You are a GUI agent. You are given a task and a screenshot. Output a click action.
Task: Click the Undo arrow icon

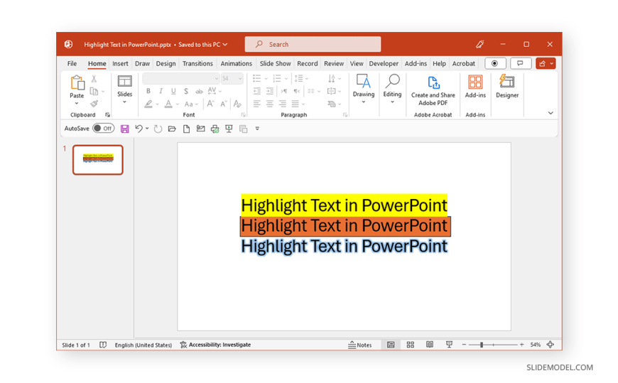point(139,129)
